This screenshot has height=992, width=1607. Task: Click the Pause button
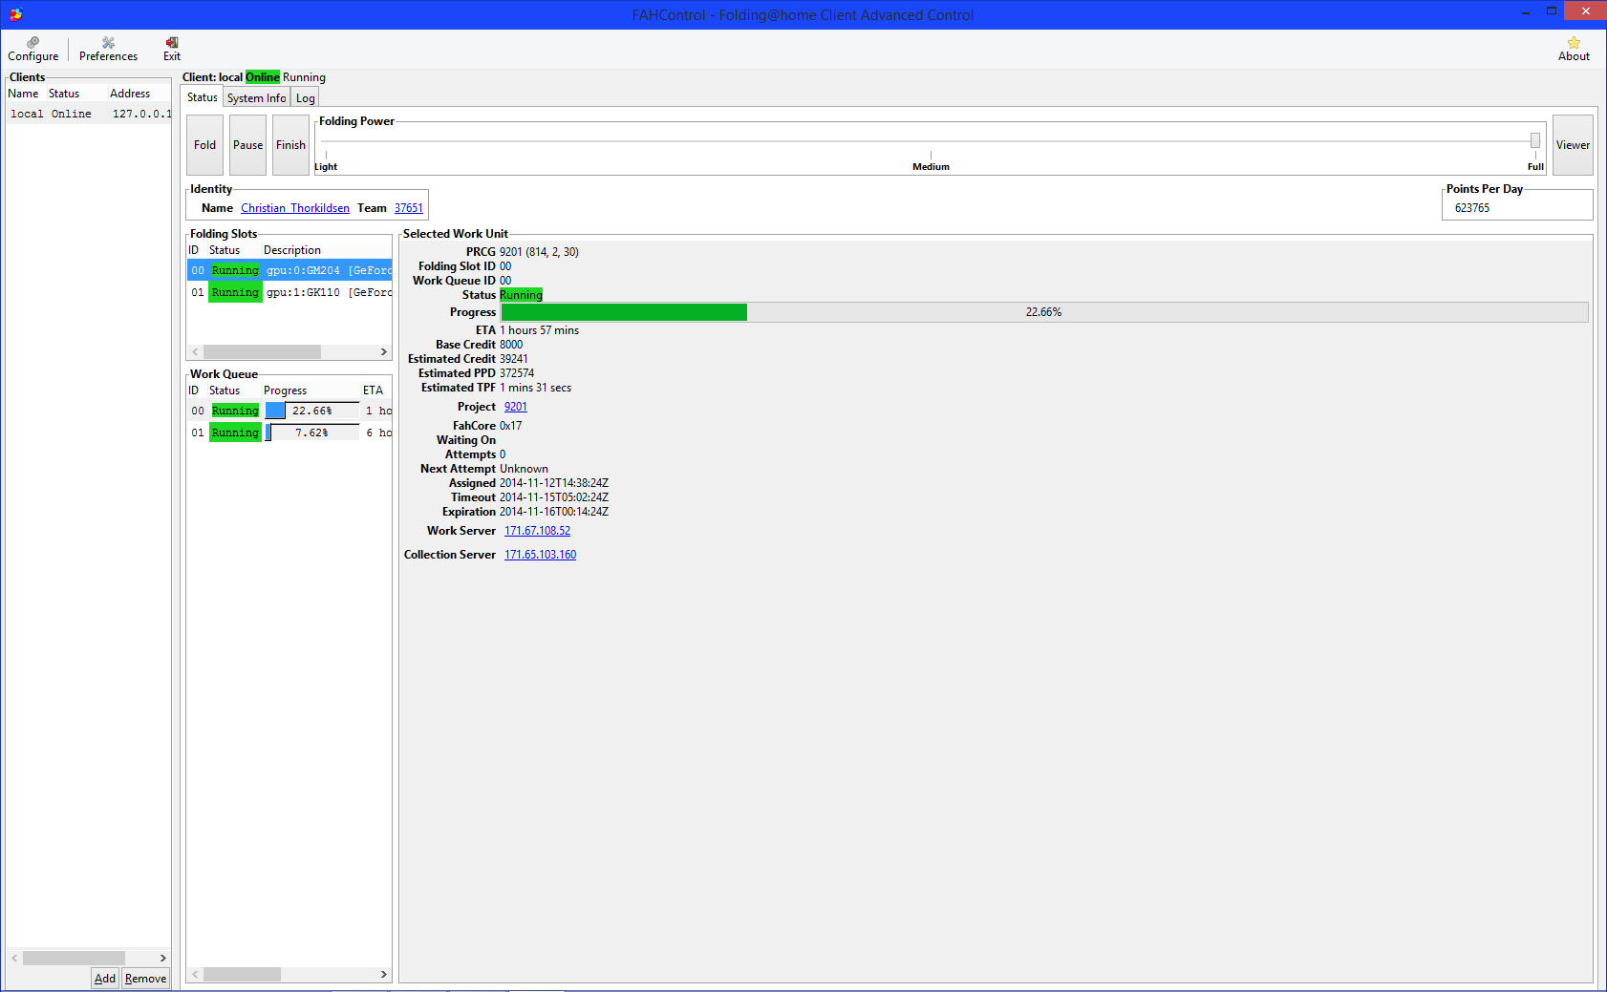click(247, 145)
